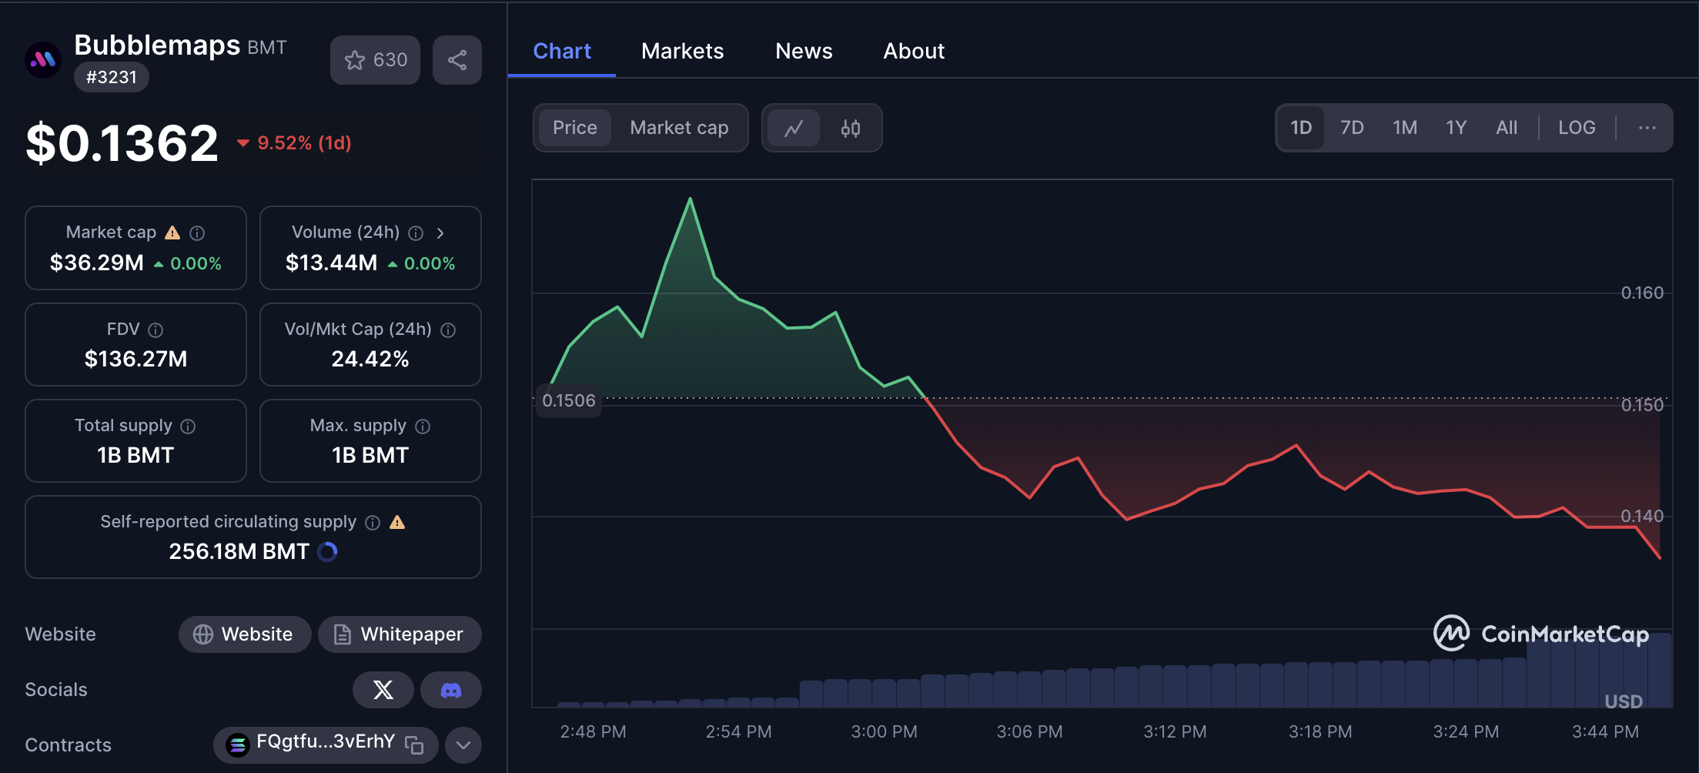Click the 256.18M BMT circulating supply value

[x=239, y=551]
